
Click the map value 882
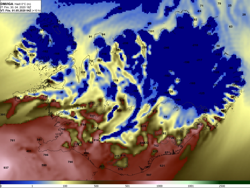pos(200,124)
